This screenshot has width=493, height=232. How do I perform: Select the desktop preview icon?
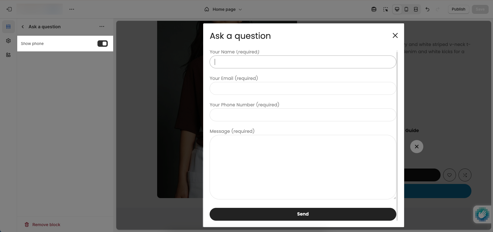click(x=397, y=9)
